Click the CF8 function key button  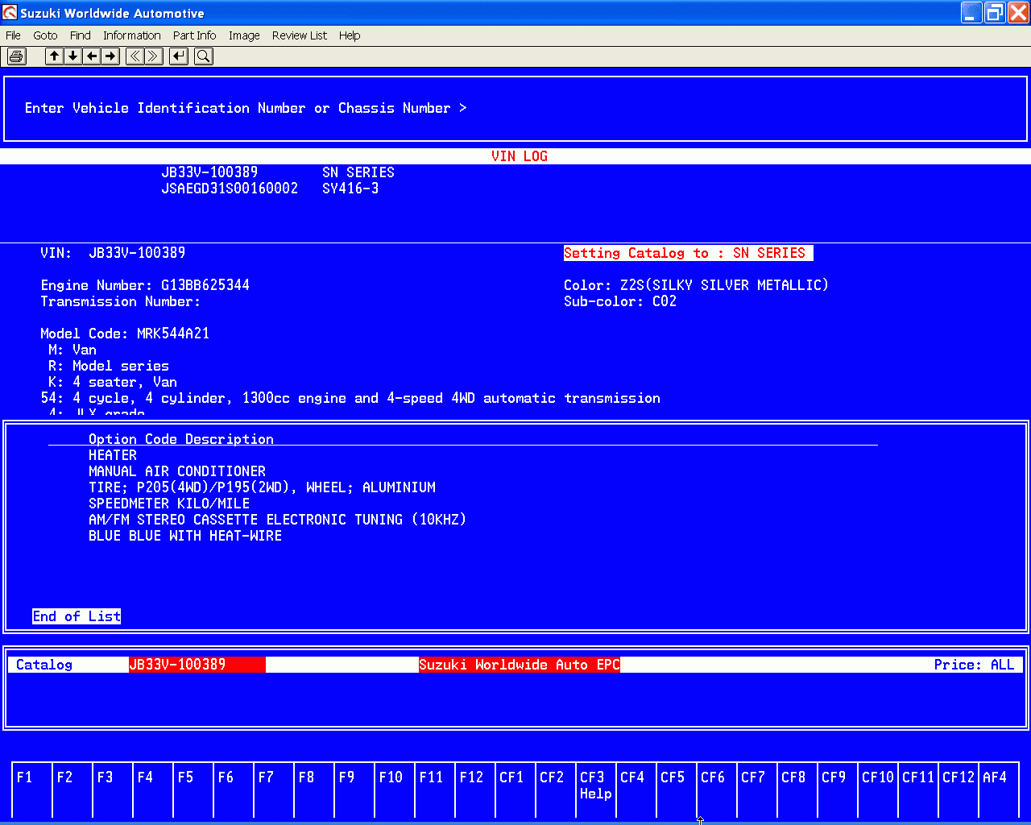tap(797, 790)
